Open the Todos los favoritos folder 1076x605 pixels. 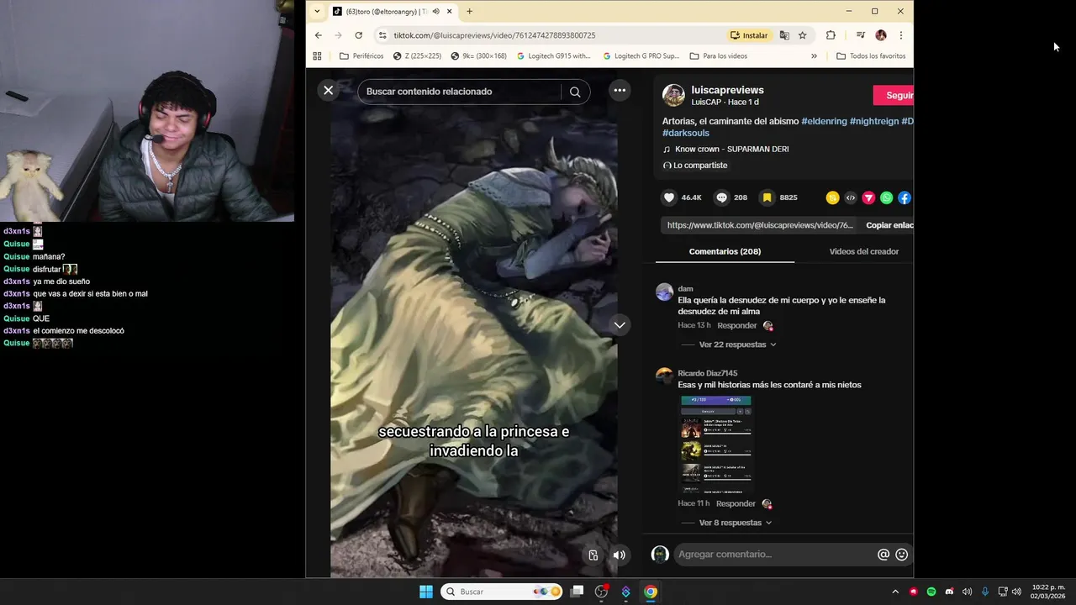[x=871, y=56]
